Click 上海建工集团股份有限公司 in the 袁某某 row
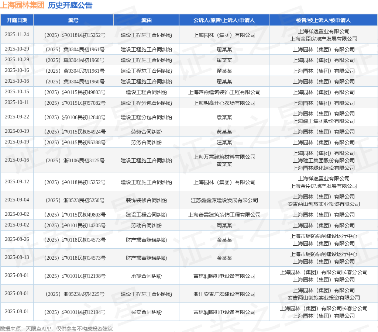Image resolution: width=378 pixels, height=332 pixels. [x=323, y=121]
